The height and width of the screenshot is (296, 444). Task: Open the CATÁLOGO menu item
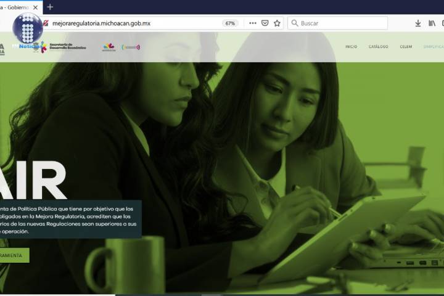pos(378,47)
